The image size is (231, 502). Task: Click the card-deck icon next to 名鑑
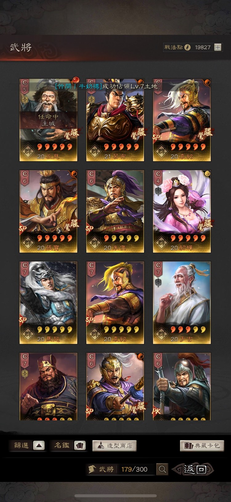tap(80, 446)
